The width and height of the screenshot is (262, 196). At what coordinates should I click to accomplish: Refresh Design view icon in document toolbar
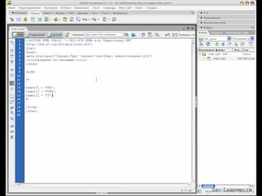pos(143,34)
